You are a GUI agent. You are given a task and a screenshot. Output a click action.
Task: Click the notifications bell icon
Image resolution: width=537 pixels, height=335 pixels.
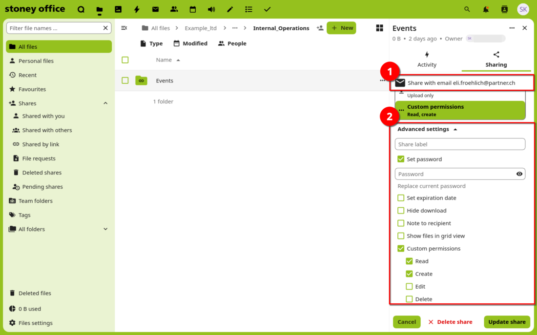pyautogui.click(x=486, y=9)
